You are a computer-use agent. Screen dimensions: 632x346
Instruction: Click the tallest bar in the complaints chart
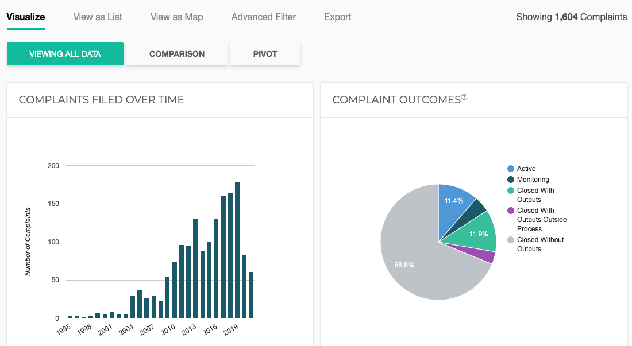click(237, 250)
